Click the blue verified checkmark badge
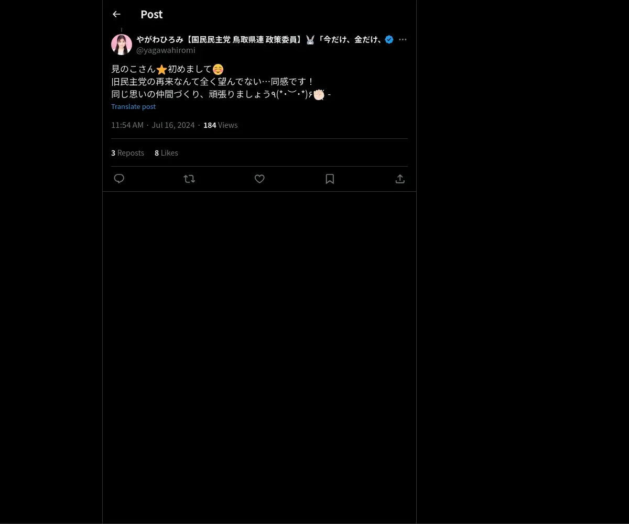This screenshot has width=629, height=524. [389, 39]
